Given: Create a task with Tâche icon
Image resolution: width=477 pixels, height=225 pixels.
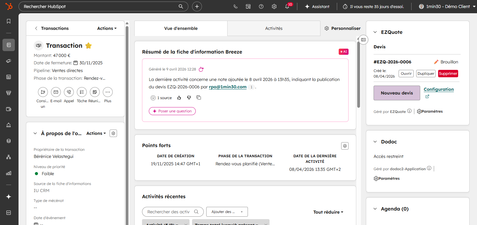Looking at the screenshot, I should click(82, 92).
